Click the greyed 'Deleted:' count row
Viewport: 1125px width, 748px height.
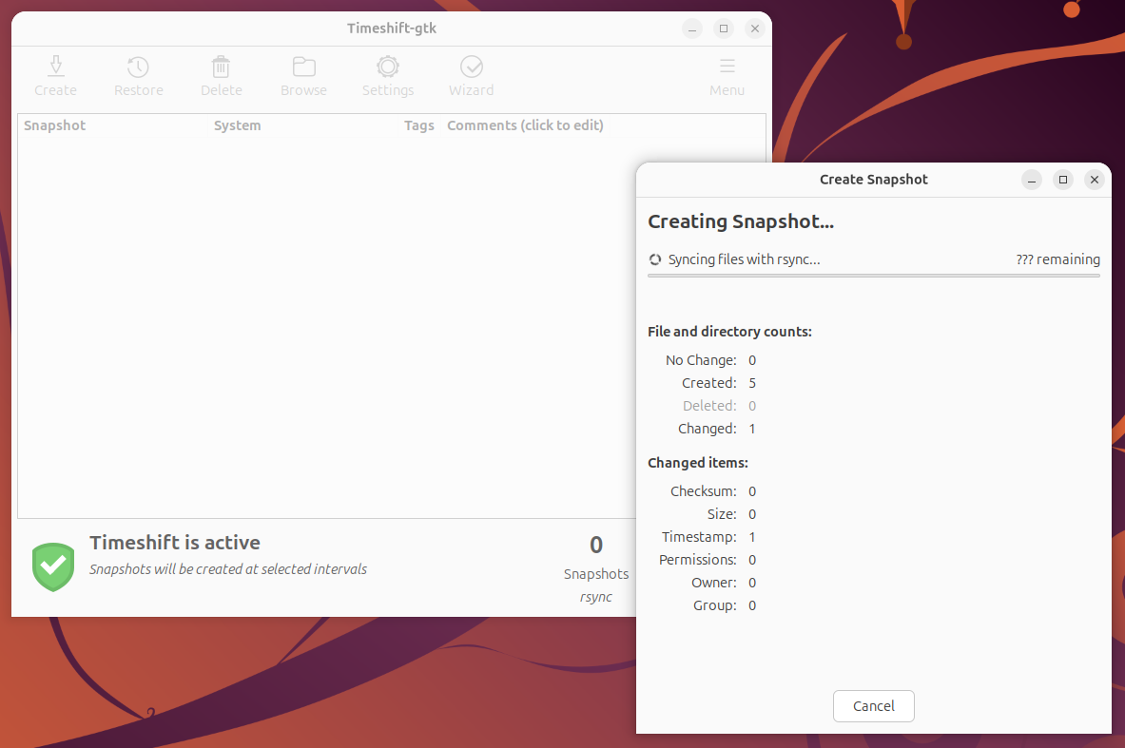[x=719, y=406]
